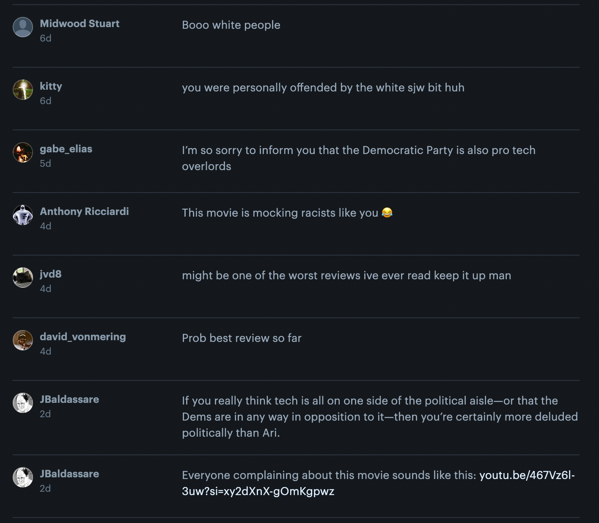Viewport: 599px width, 523px height.
Task: Open david_vonmering's avatar picture
Action: click(23, 340)
